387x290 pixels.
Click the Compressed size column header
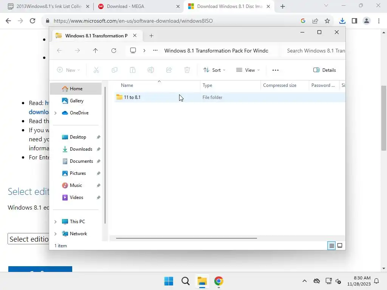click(x=285, y=85)
